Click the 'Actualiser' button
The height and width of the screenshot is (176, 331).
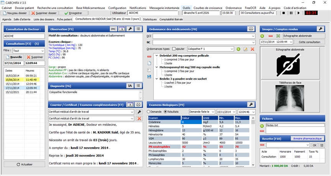[24, 164]
